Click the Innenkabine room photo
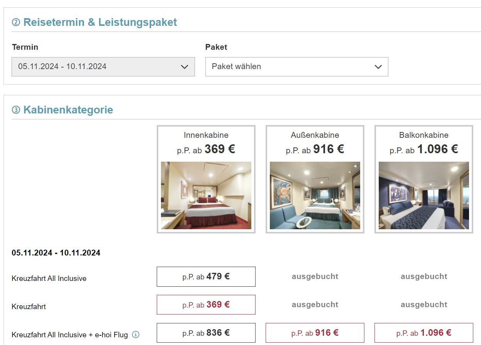 pos(206,195)
